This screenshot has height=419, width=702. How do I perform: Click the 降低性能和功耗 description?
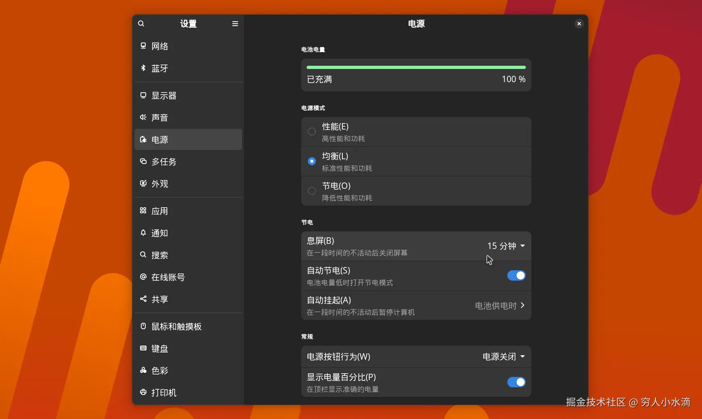347,198
